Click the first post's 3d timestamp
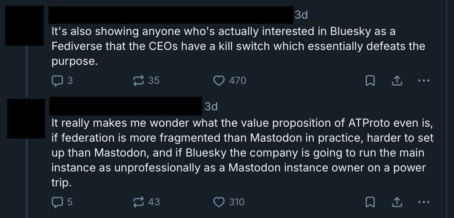 (301, 15)
